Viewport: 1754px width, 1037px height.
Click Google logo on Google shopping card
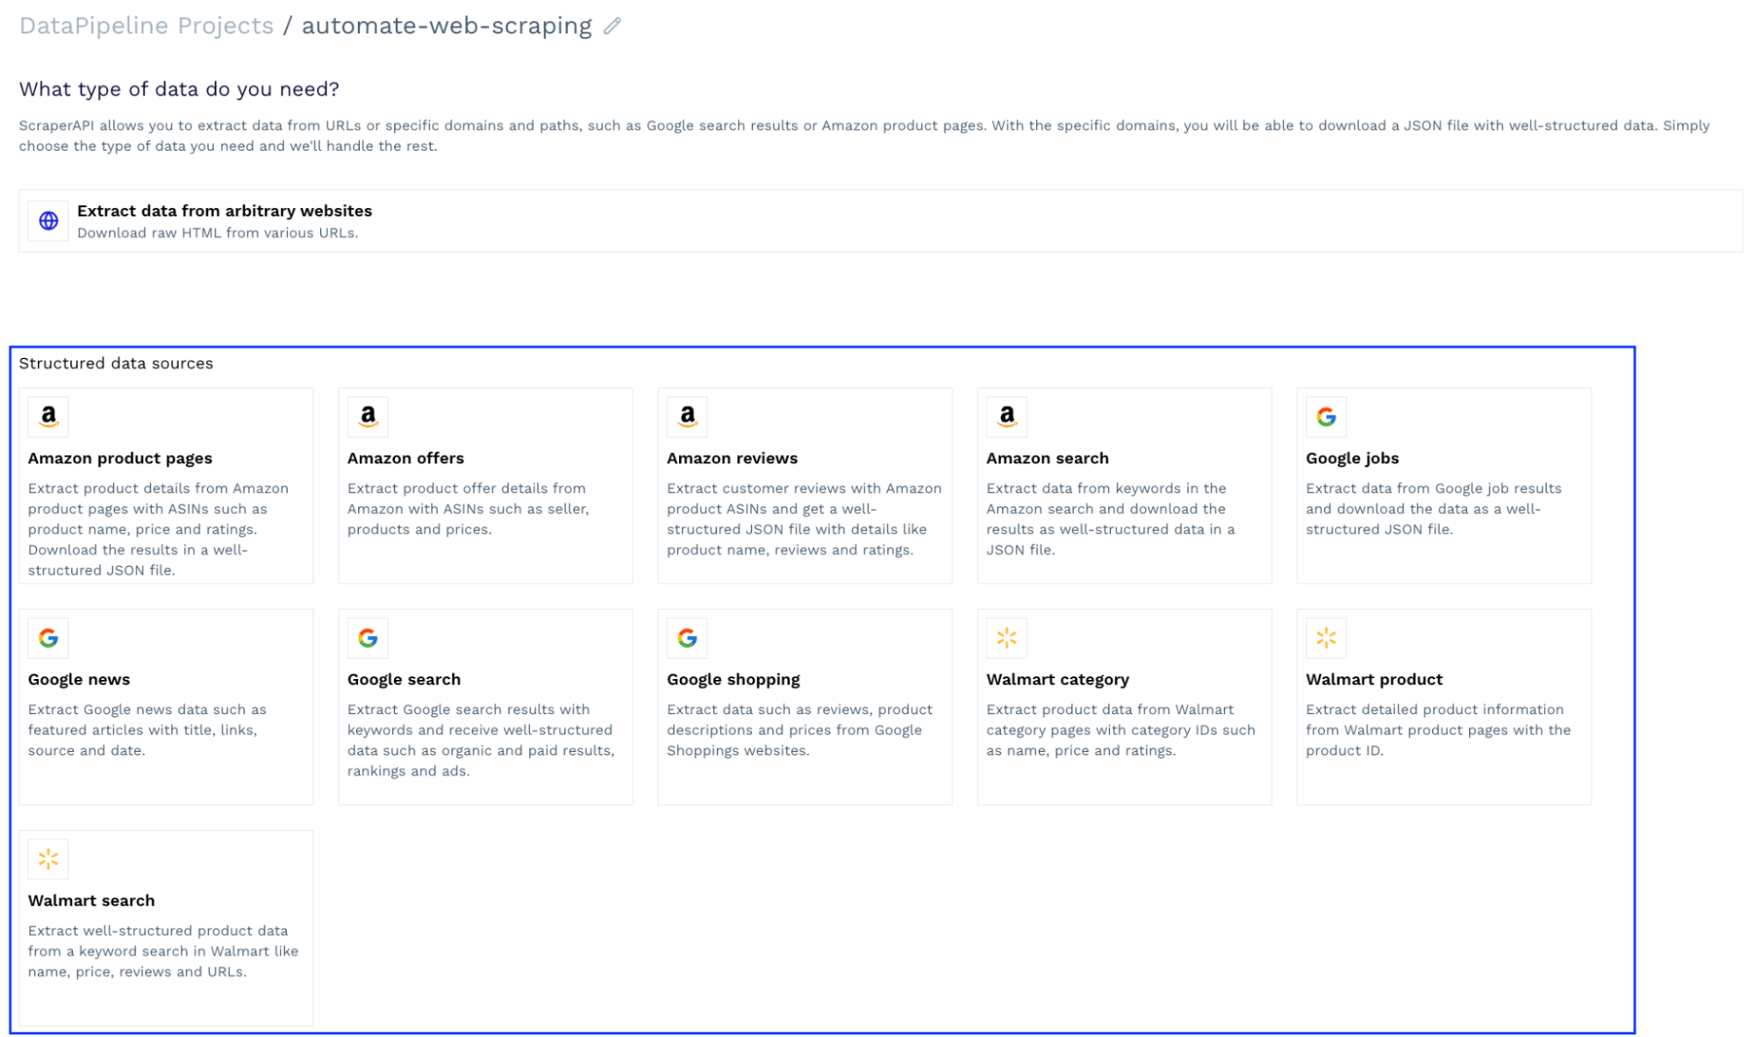coord(687,638)
